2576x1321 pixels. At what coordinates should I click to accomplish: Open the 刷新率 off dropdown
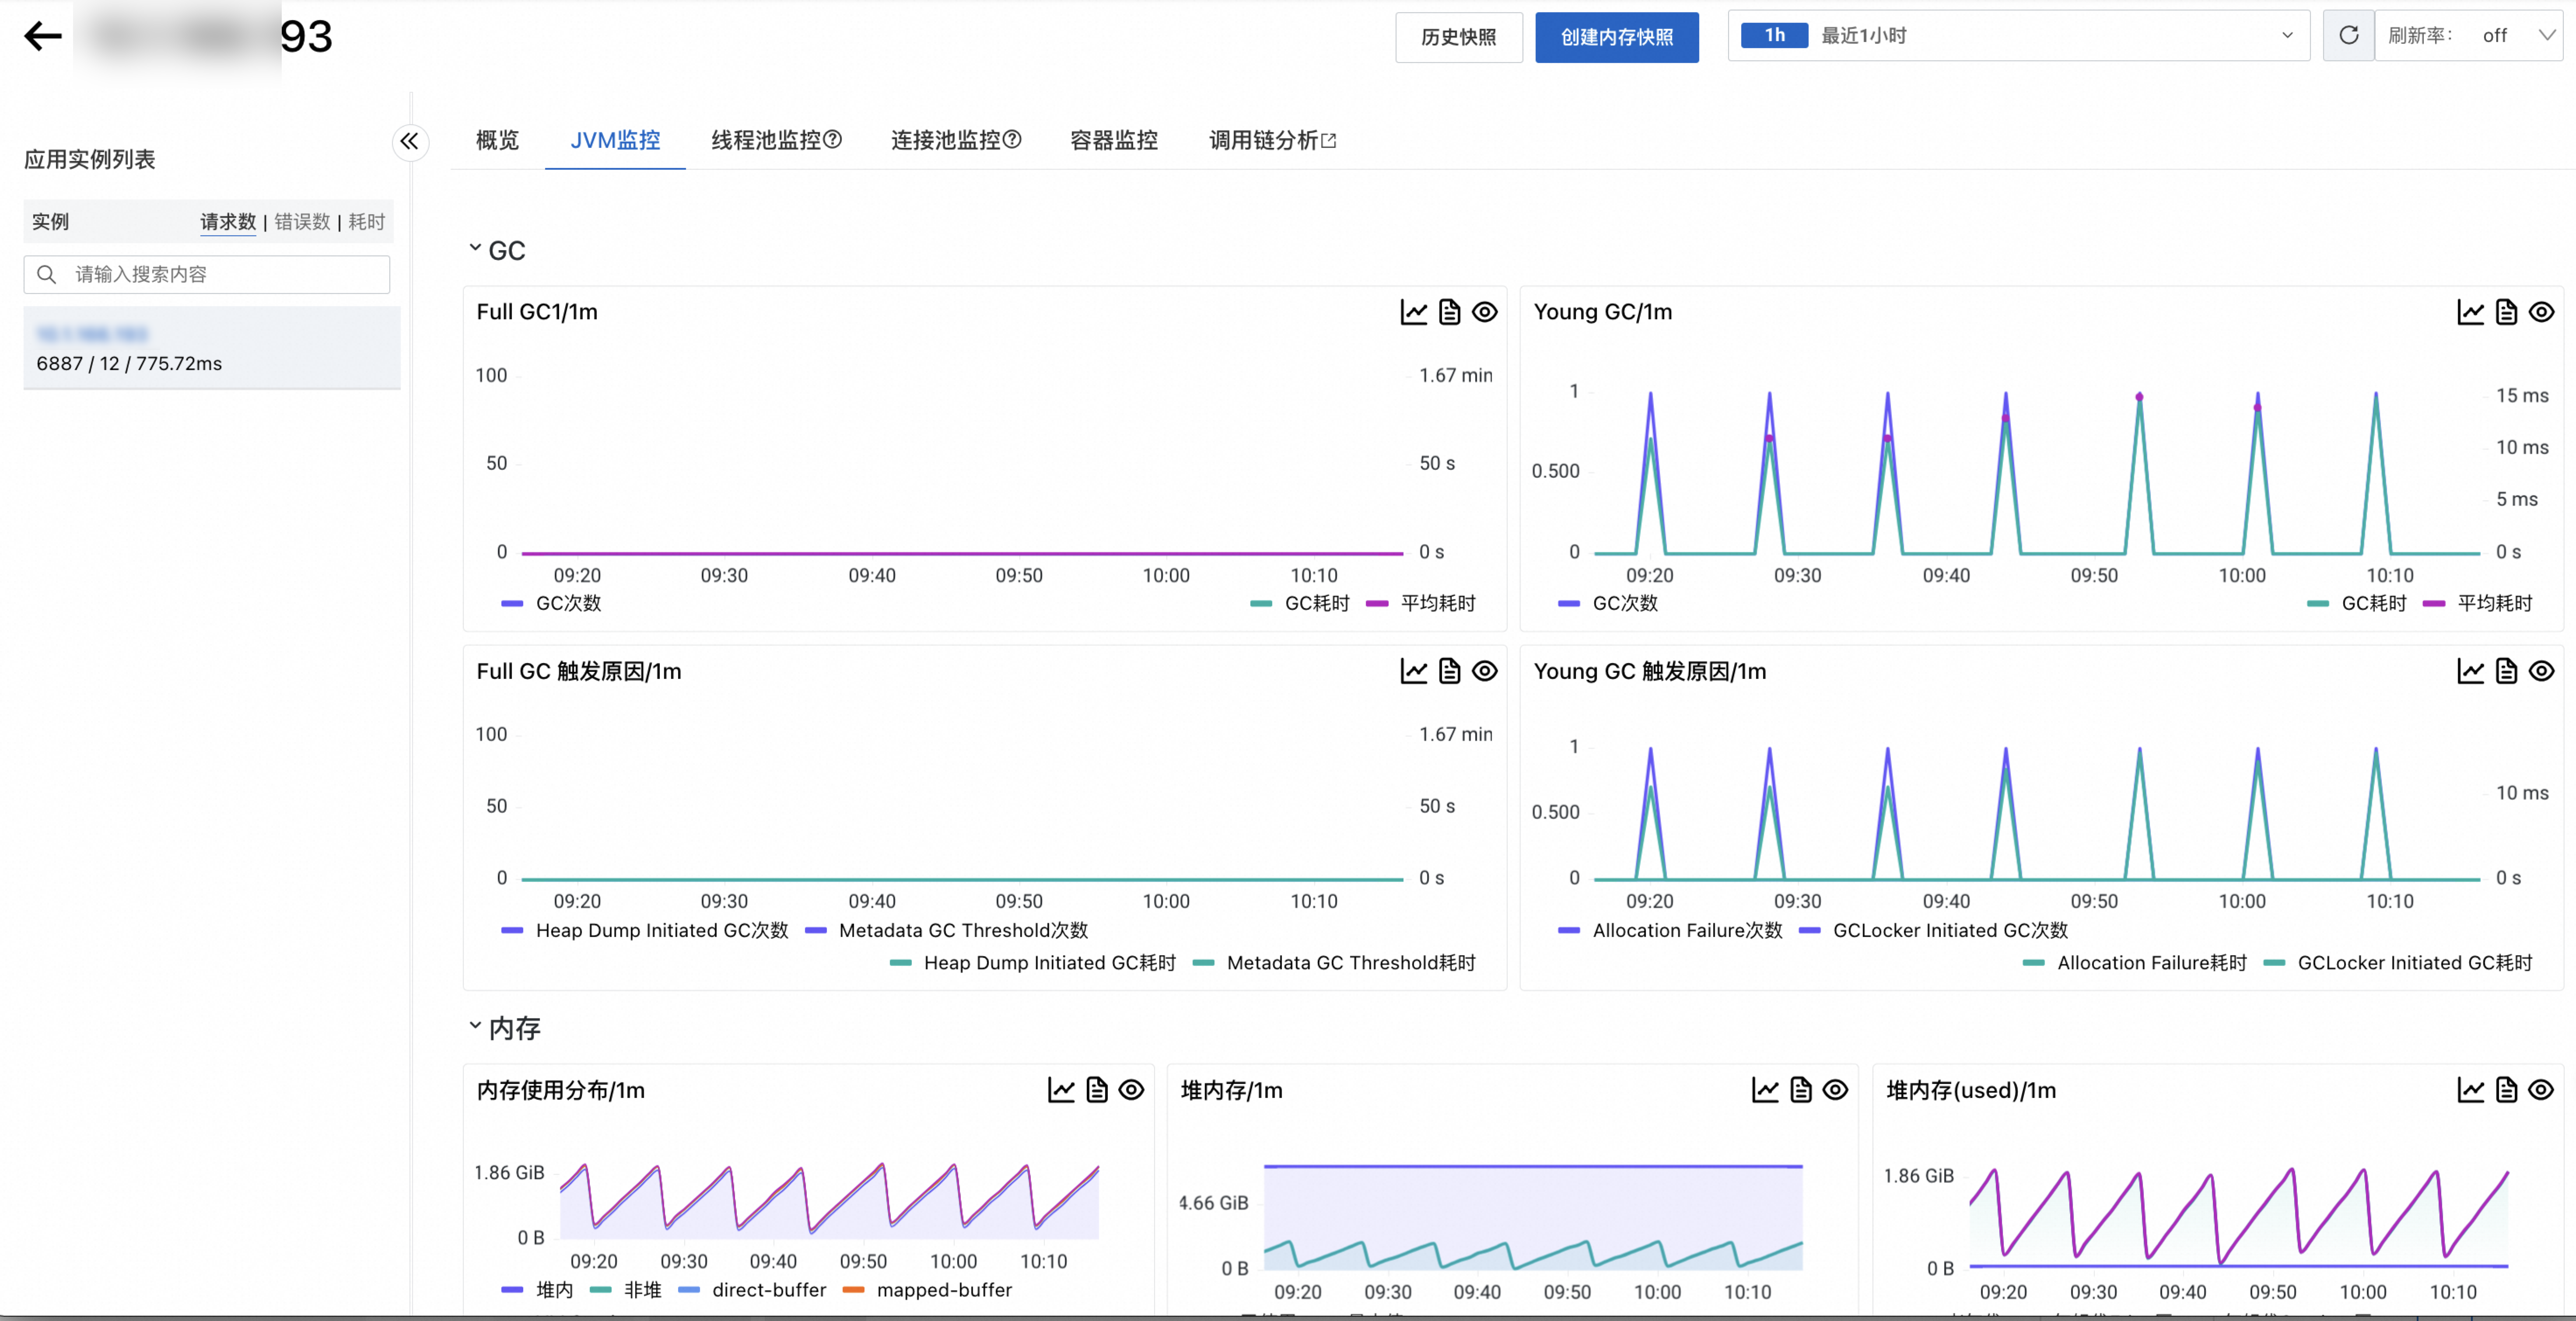pyautogui.click(x=2469, y=36)
